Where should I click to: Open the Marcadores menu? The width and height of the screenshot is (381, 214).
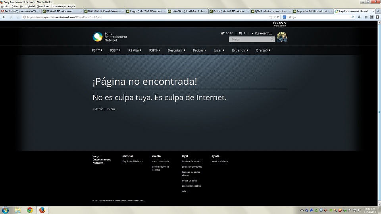[x=43, y=6]
